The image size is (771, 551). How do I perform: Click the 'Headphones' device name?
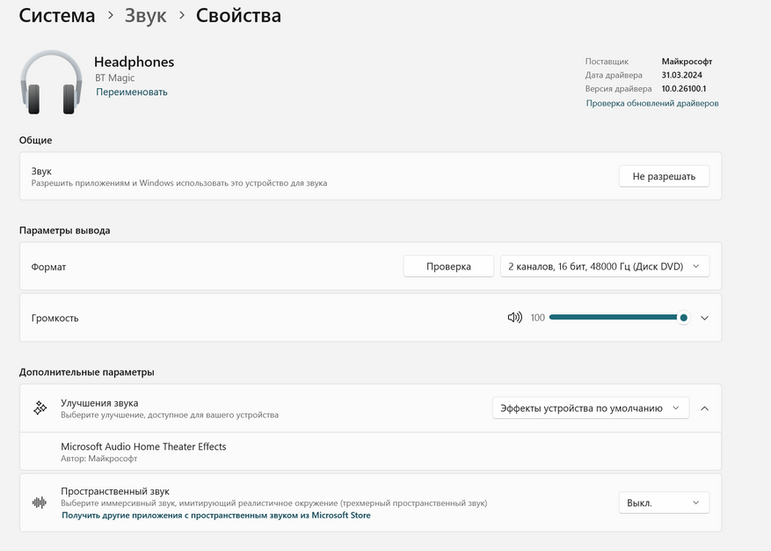pos(135,62)
